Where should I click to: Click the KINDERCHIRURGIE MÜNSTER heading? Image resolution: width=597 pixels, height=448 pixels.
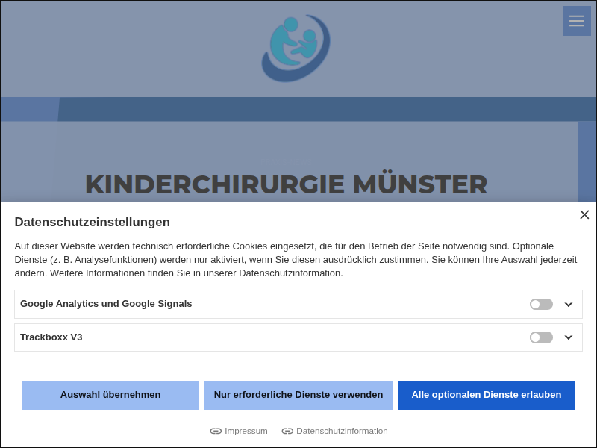tap(287, 184)
